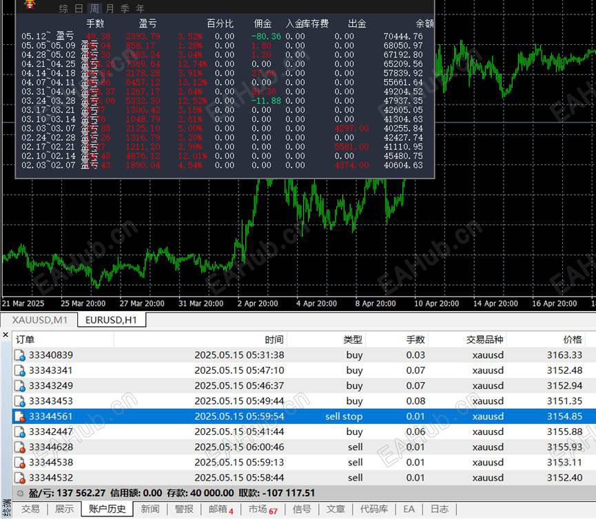The image size is (596, 519).
Task: Select order row 33343341
Action: point(304,370)
